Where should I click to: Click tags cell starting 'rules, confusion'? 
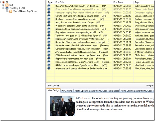pos(144,29)
